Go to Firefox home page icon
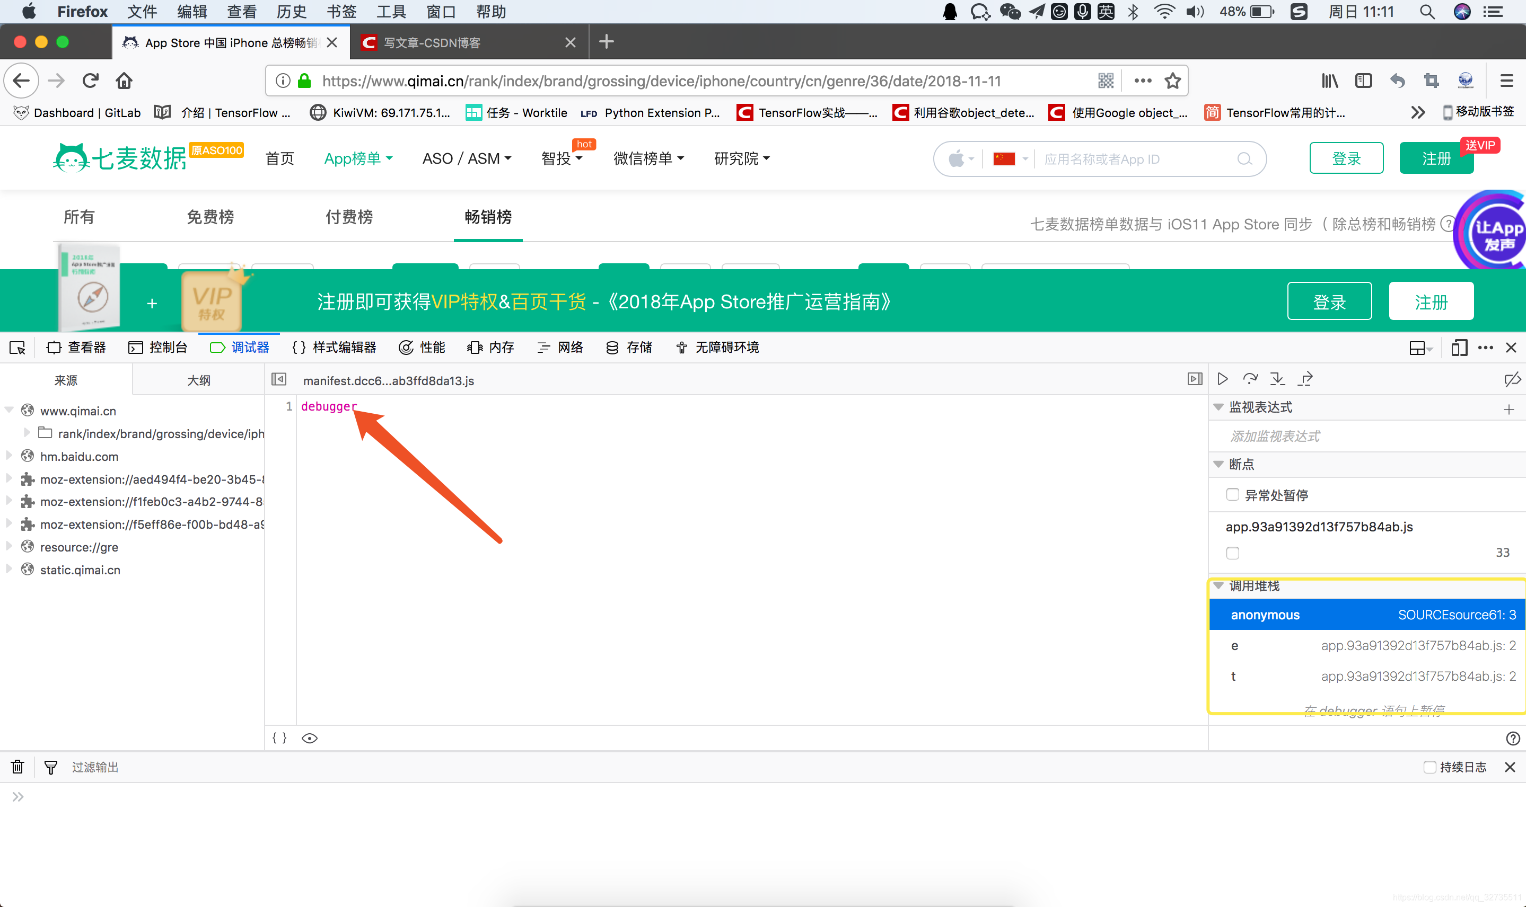 [x=124, y=81]
